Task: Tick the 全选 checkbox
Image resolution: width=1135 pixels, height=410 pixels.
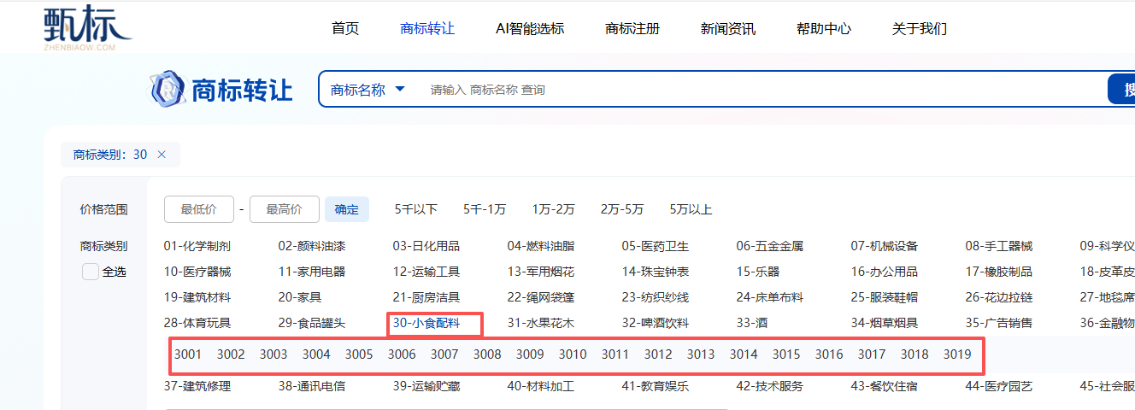Action: point(91,272)
